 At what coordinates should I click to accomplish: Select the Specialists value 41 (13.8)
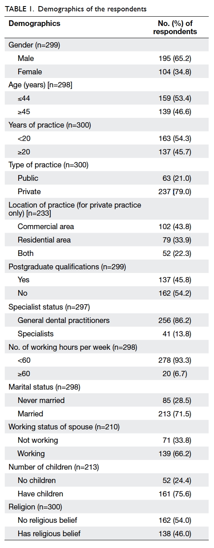pyautogui.click(x=177, y=334)
